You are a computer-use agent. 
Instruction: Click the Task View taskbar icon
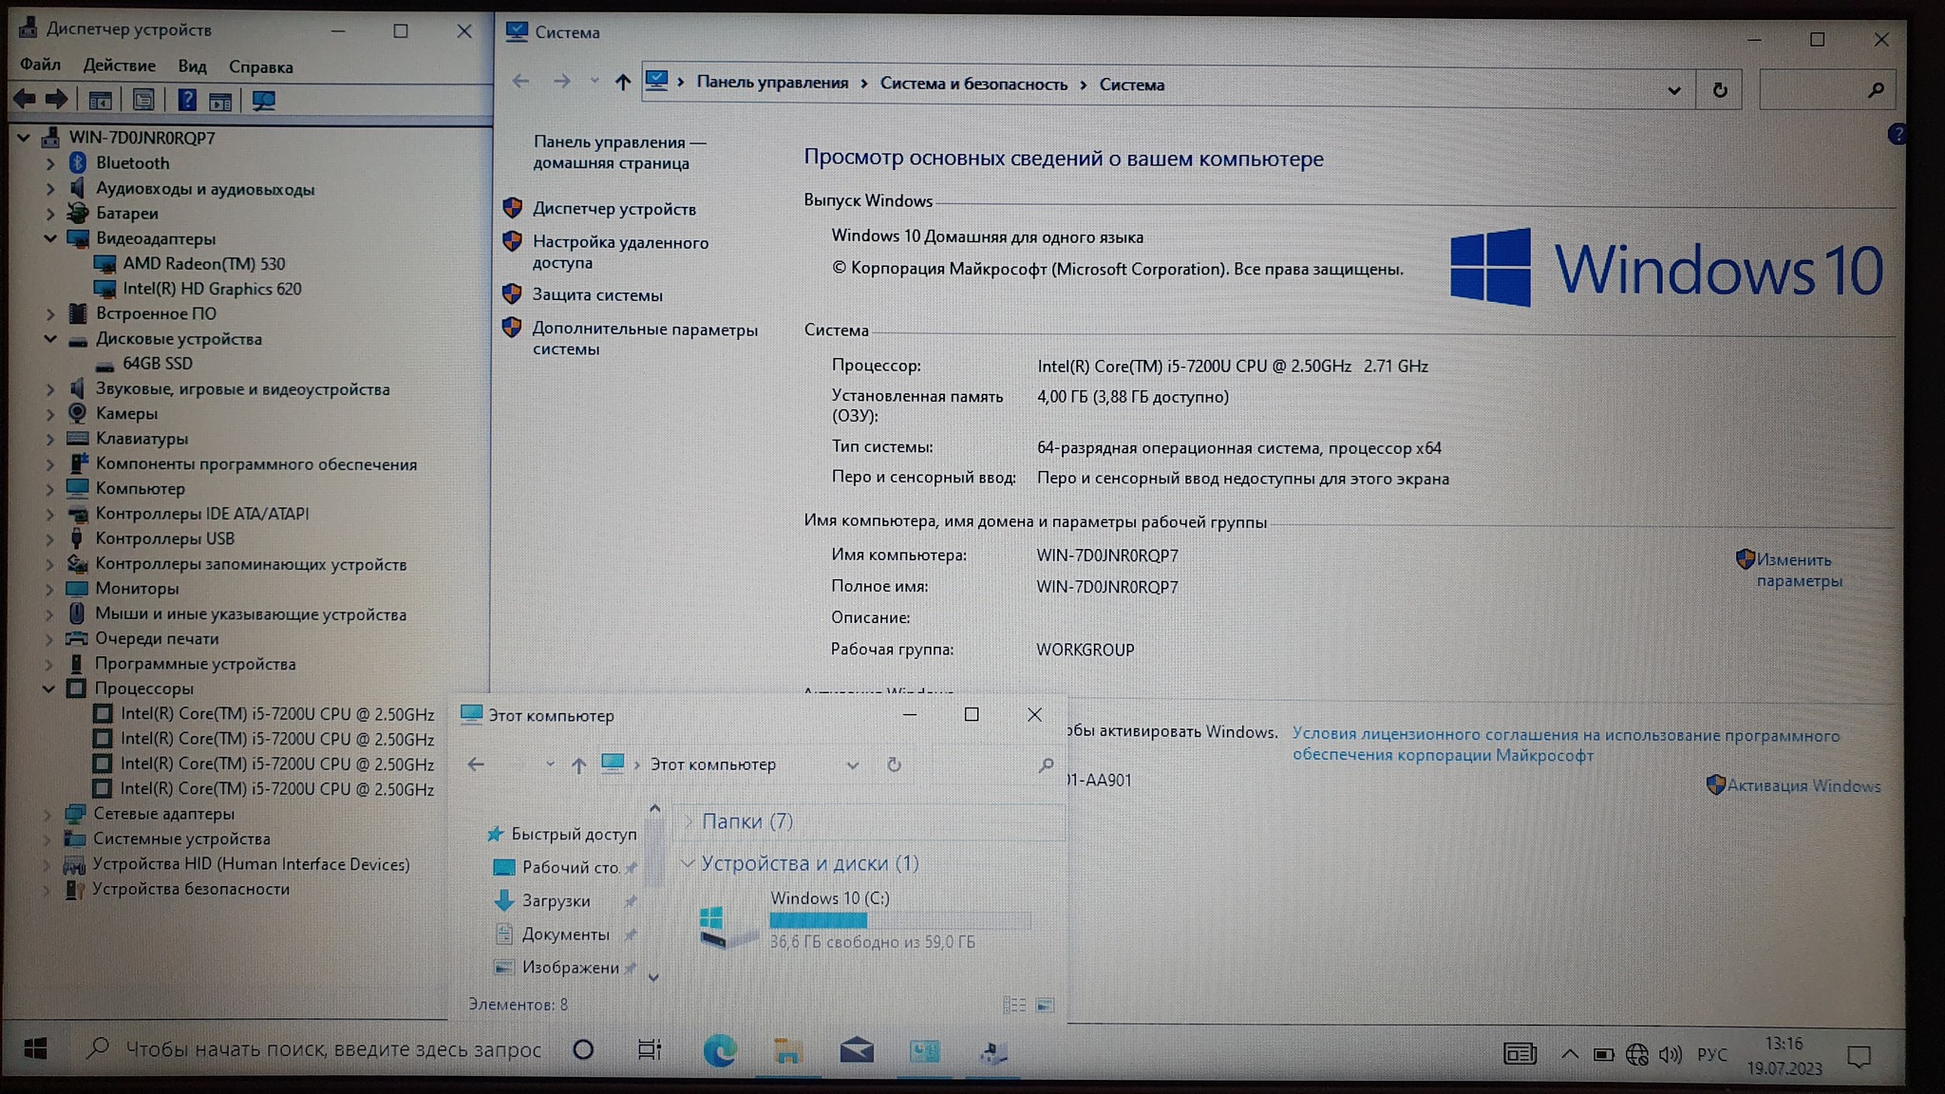[x=650, y=1050]
